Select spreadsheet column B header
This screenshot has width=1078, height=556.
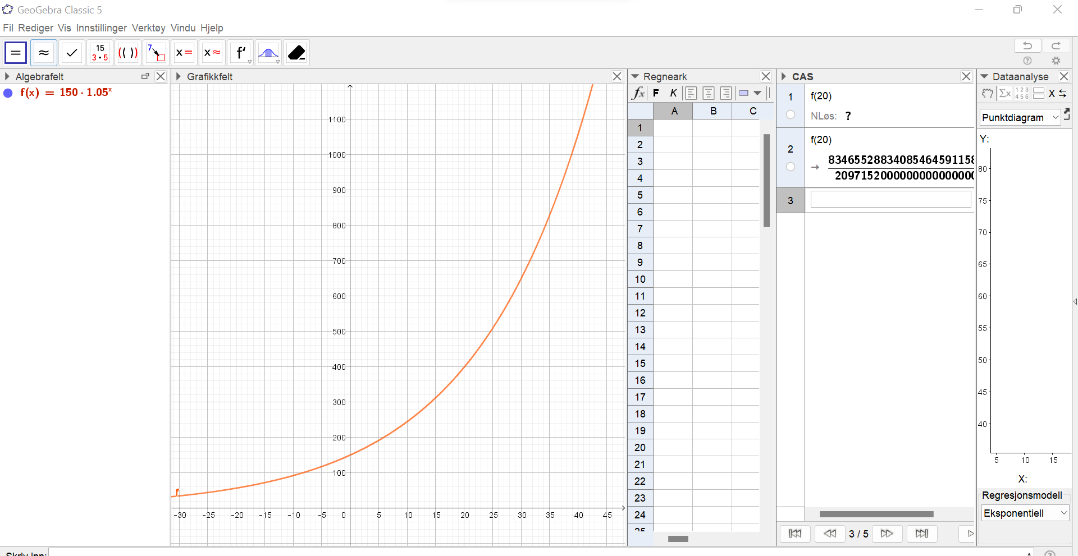[713, 111]
